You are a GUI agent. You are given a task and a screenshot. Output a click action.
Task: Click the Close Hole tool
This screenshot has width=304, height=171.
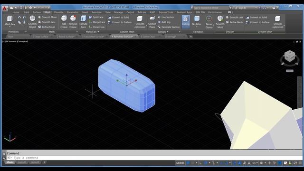96,27
